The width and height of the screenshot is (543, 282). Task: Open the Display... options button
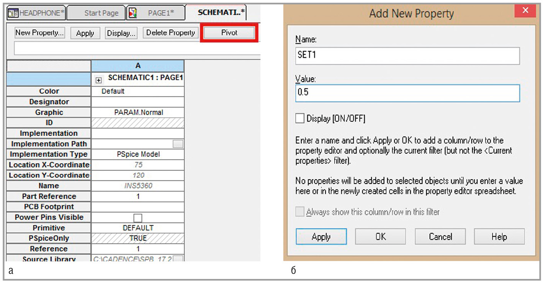(x=121, y=33)
